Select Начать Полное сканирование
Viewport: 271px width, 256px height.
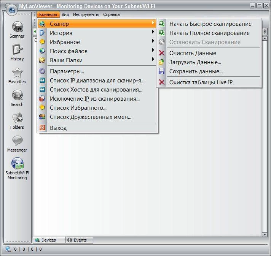point(209,33)
